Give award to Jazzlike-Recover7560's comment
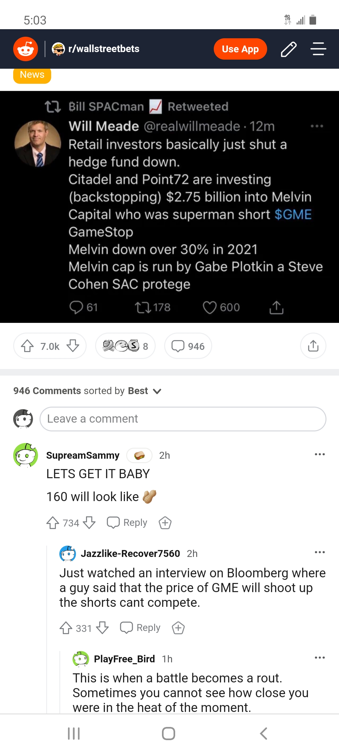The height and width of the screenshot is (753, 339). point(178,628)
